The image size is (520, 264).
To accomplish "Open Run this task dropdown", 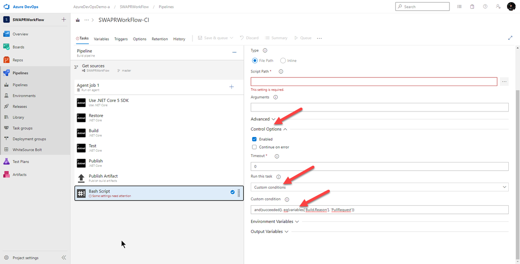I will point(380,187).
